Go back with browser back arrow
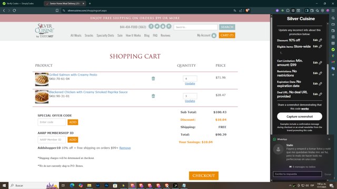This screenshot has height=189, width=337. 4,10
